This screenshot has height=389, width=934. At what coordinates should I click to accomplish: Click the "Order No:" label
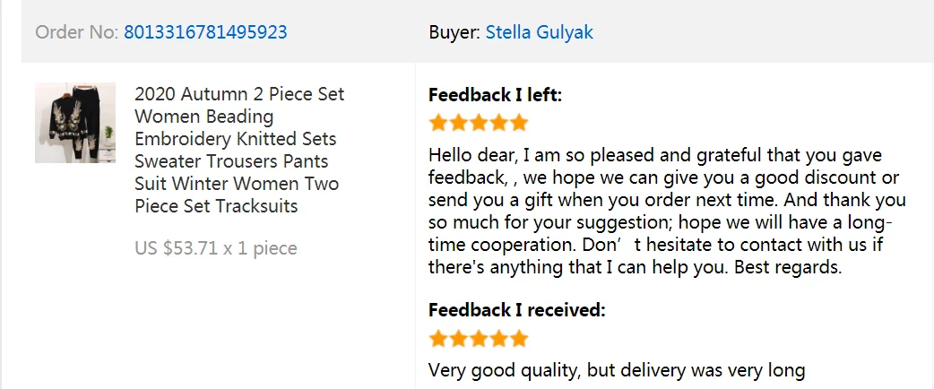[x=76, y=32]
